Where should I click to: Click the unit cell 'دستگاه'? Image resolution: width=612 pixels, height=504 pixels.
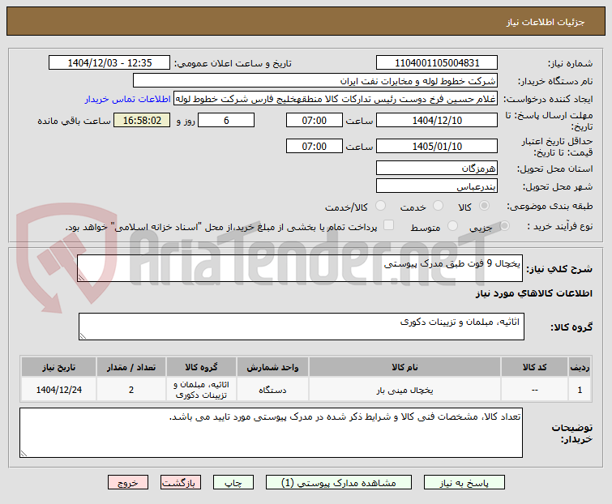(272, 390)
